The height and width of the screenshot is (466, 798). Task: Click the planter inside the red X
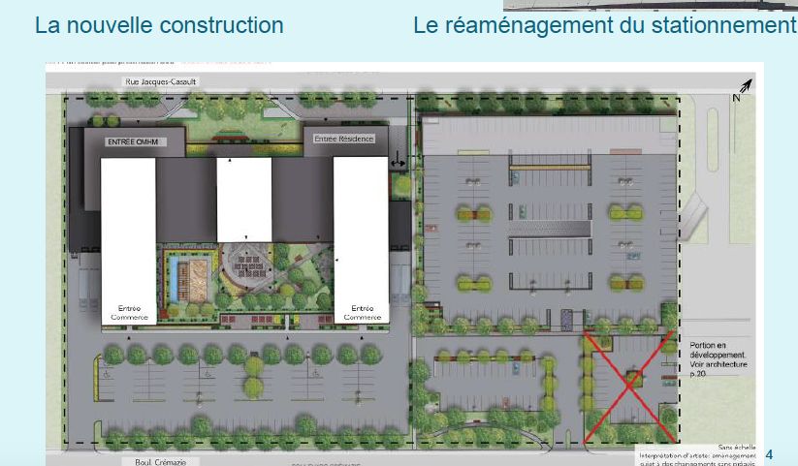[631, 379]
